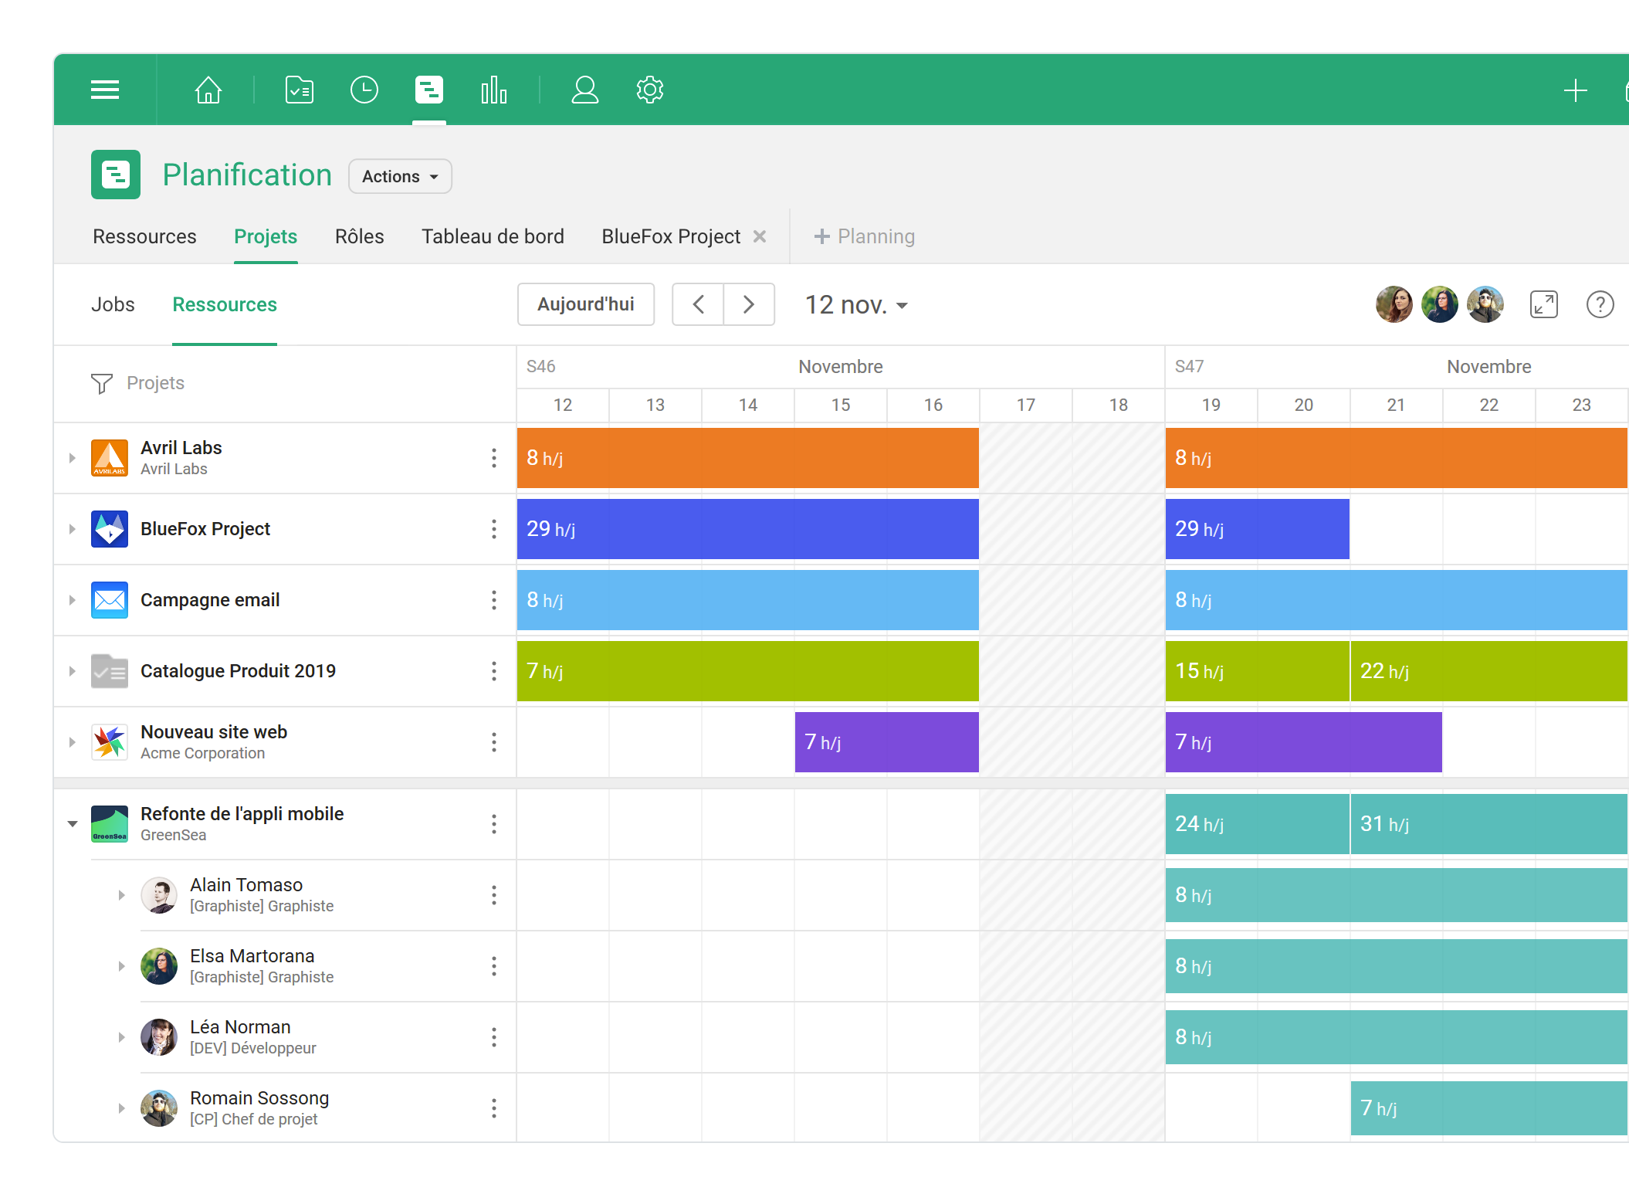The image size is (1629, 1194).
Task: Open the BlueFox Project tab
Action: coord(671,236)
